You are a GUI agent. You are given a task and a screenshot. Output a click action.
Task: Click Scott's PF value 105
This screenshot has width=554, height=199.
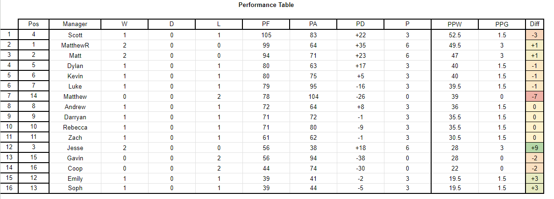[266, 35]
